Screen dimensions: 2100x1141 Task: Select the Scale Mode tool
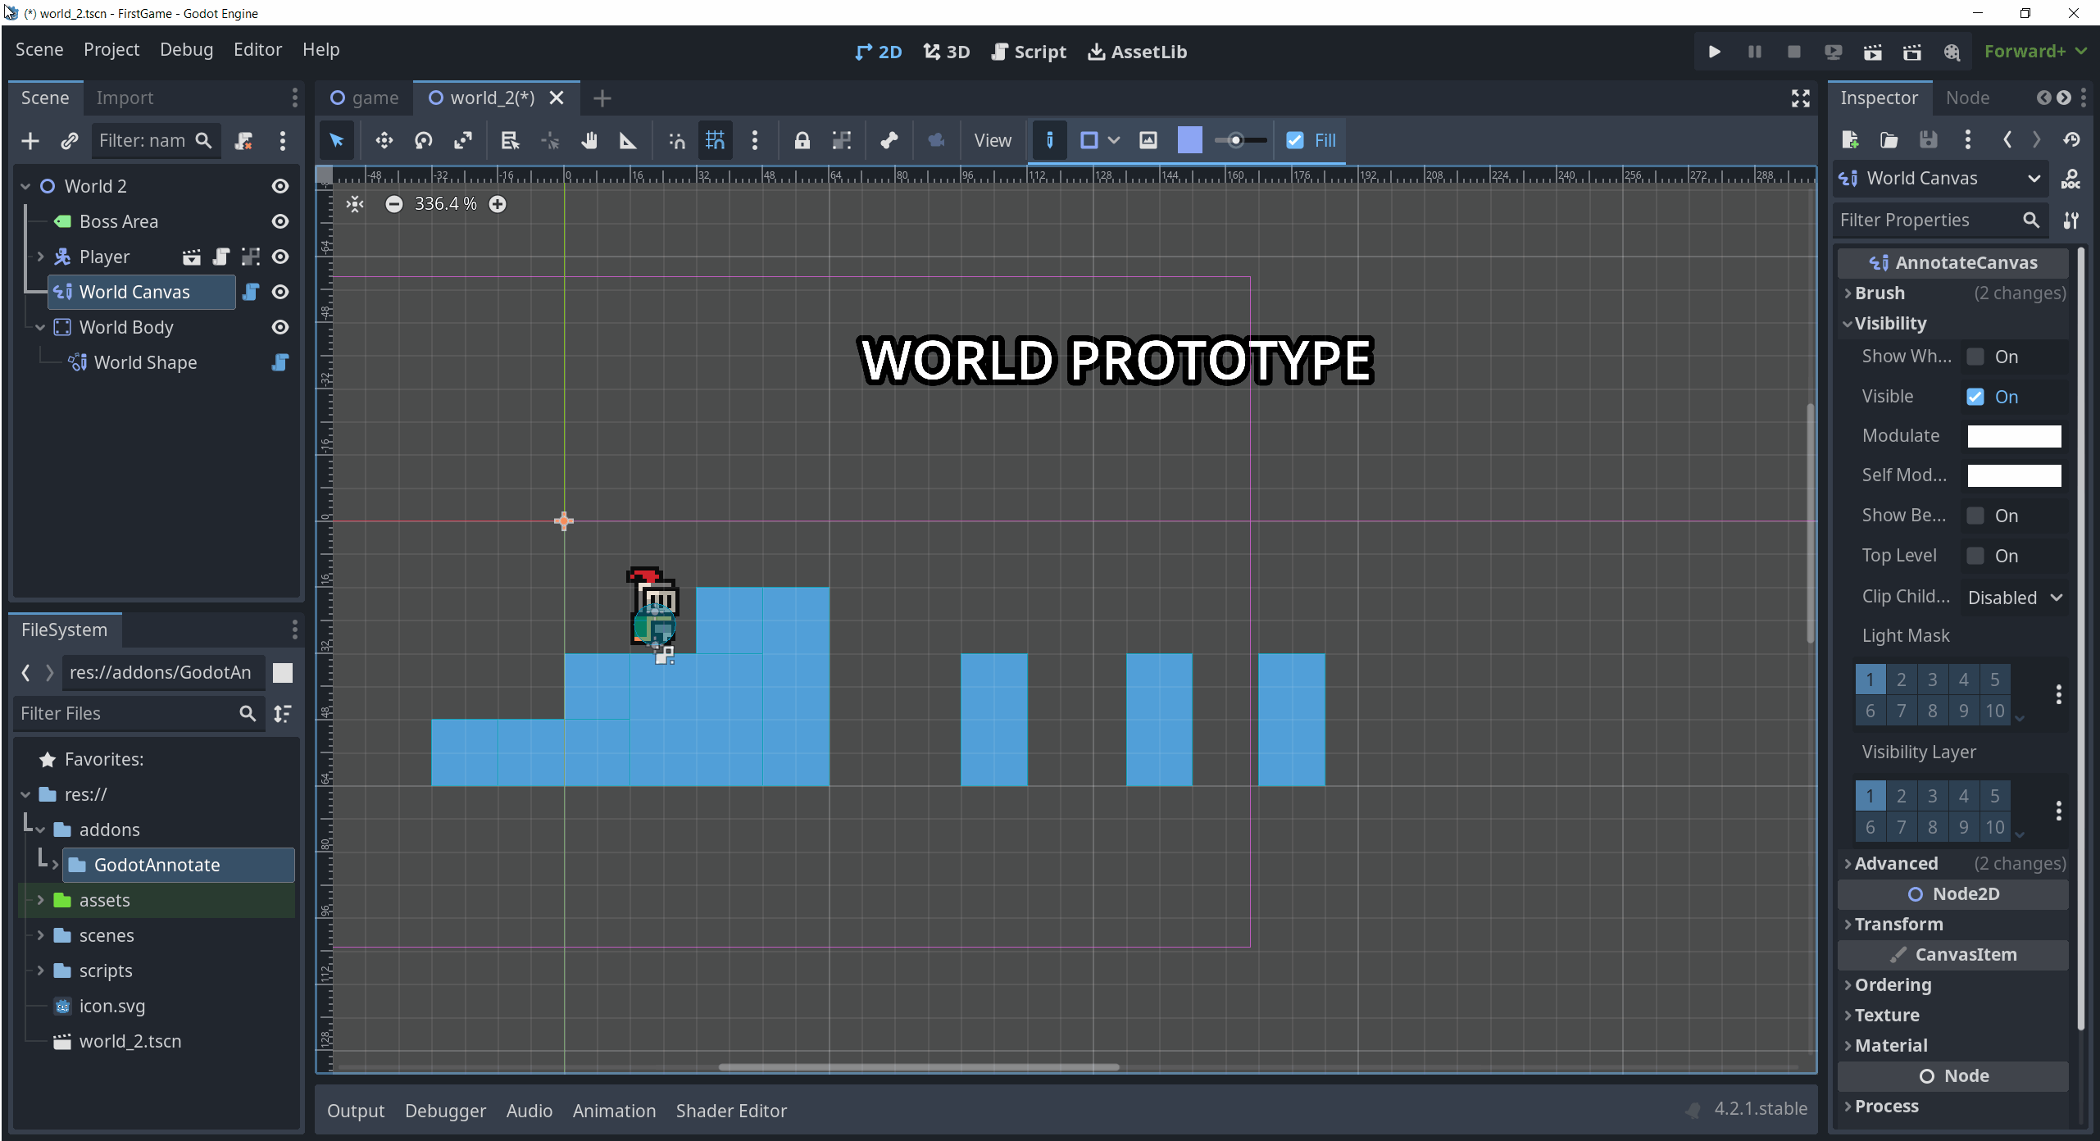click(x=463, y=140)
